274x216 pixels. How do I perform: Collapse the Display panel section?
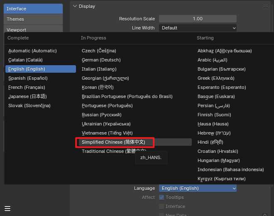pyautogui.click(x=75, y=6)
